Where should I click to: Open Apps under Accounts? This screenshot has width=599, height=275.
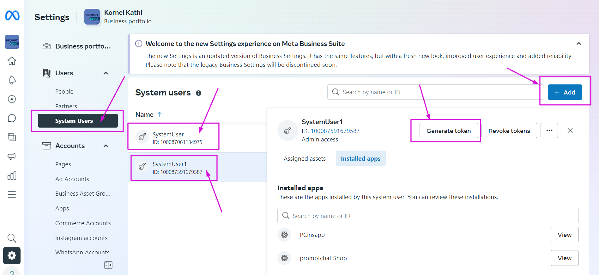[x=62, y=209]
